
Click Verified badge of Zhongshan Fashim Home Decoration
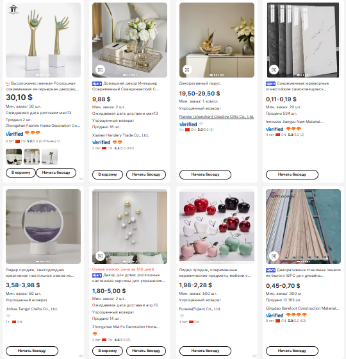[14, 134]
